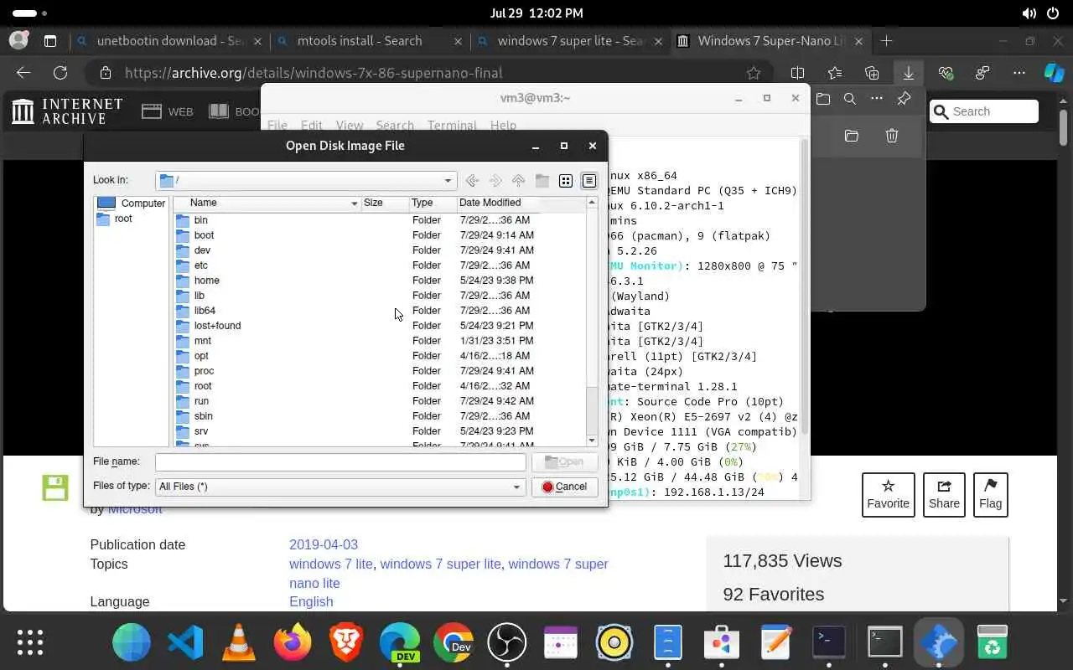Select the sbin folder
The image size is (1073, 670).
[x=203, y=416]
